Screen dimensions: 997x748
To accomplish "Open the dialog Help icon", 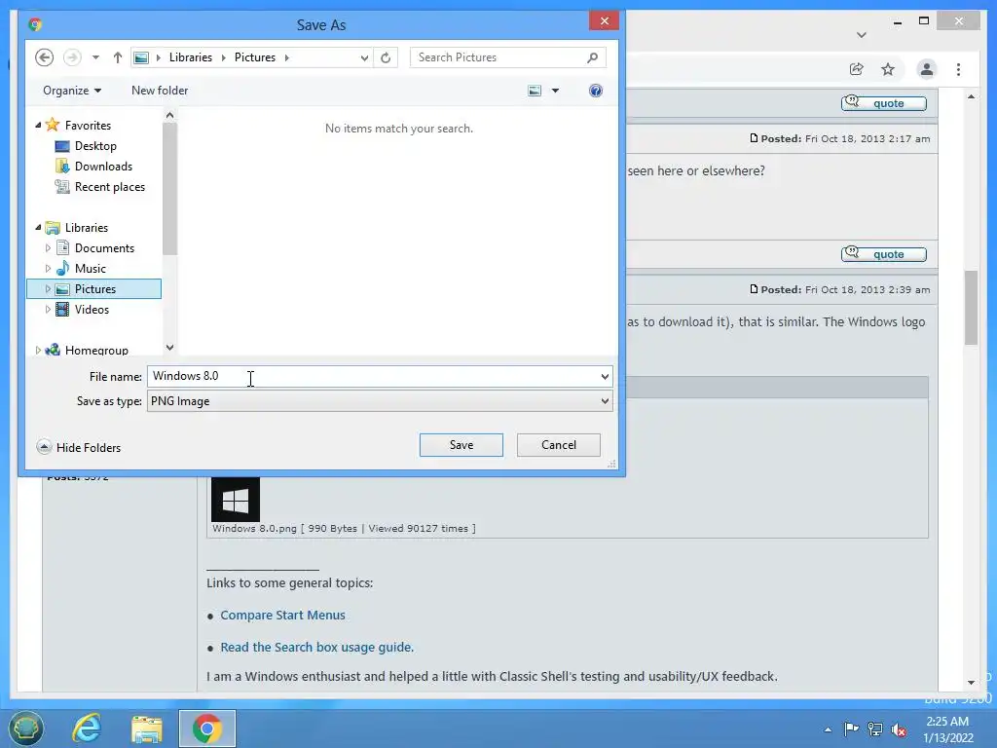I will [x=596, y=91].
